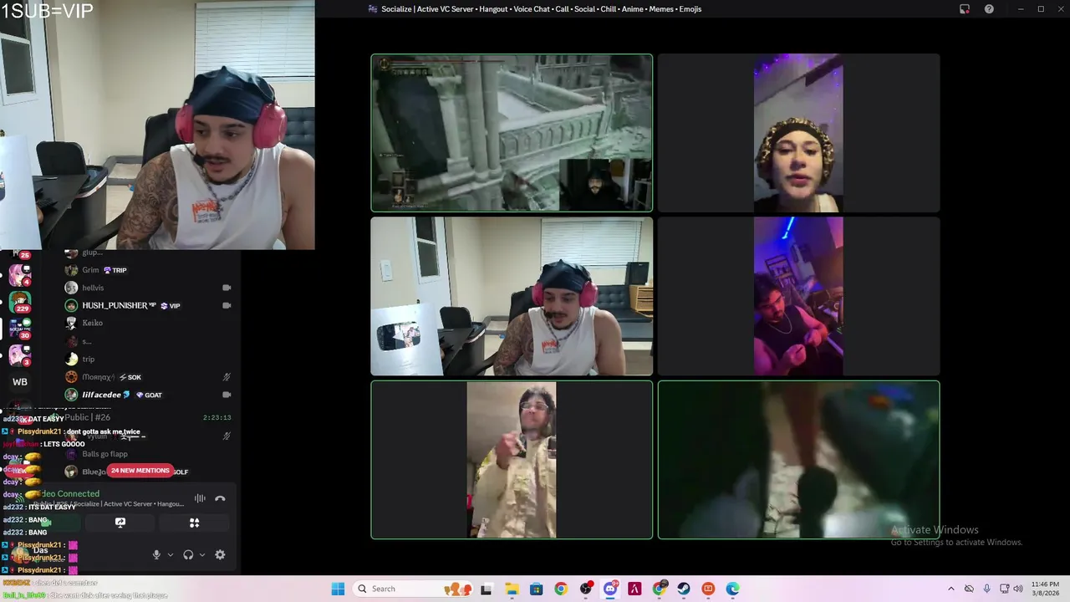Select user trip in voice list

pyautogui.click(x=88, y=359)
